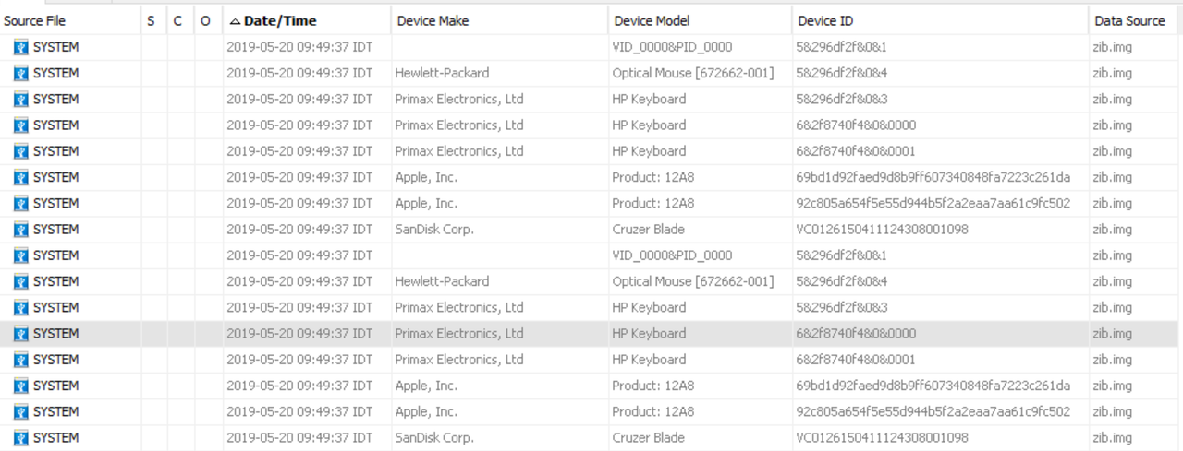Click the USB icon of the last Hewlett-Packard row

point(21,281)
